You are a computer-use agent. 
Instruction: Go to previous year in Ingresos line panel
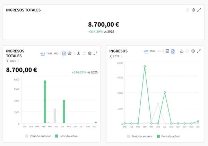click(111, 56)
